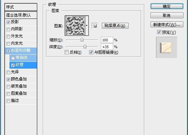Open the 斜面和浮雕 settings row
This screenshot has height=135, width=188.
21,51
